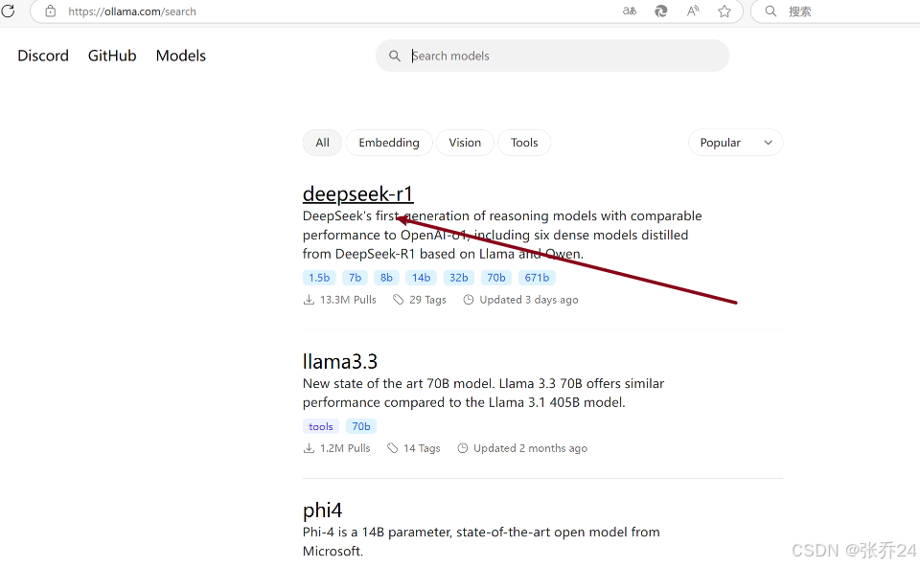The height and width of the screenshot is (567, 920).
Task: Click the Edge Copilot swirl icon
Action: point(661,11)
